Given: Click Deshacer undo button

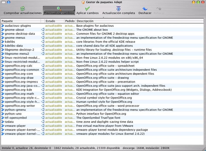Looking at the screenshot, I should 145,11.
